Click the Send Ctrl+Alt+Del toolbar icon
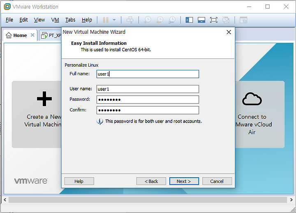 [x=130, y=20]
